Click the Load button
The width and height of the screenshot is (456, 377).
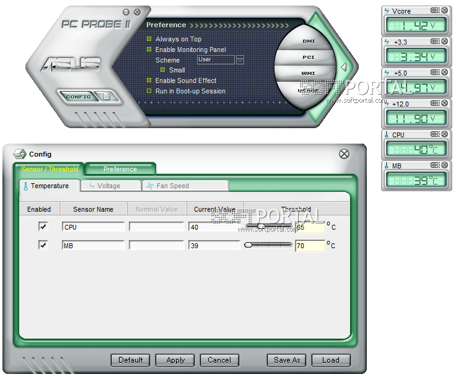[331, 360]
